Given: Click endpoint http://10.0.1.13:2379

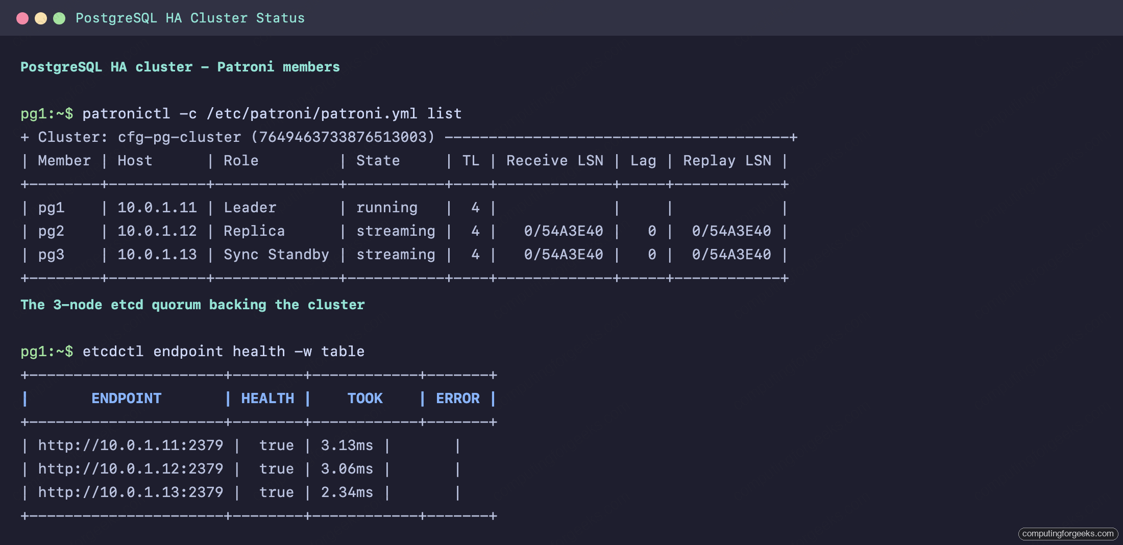Looking at the screenshot, I should click(131, 492).
